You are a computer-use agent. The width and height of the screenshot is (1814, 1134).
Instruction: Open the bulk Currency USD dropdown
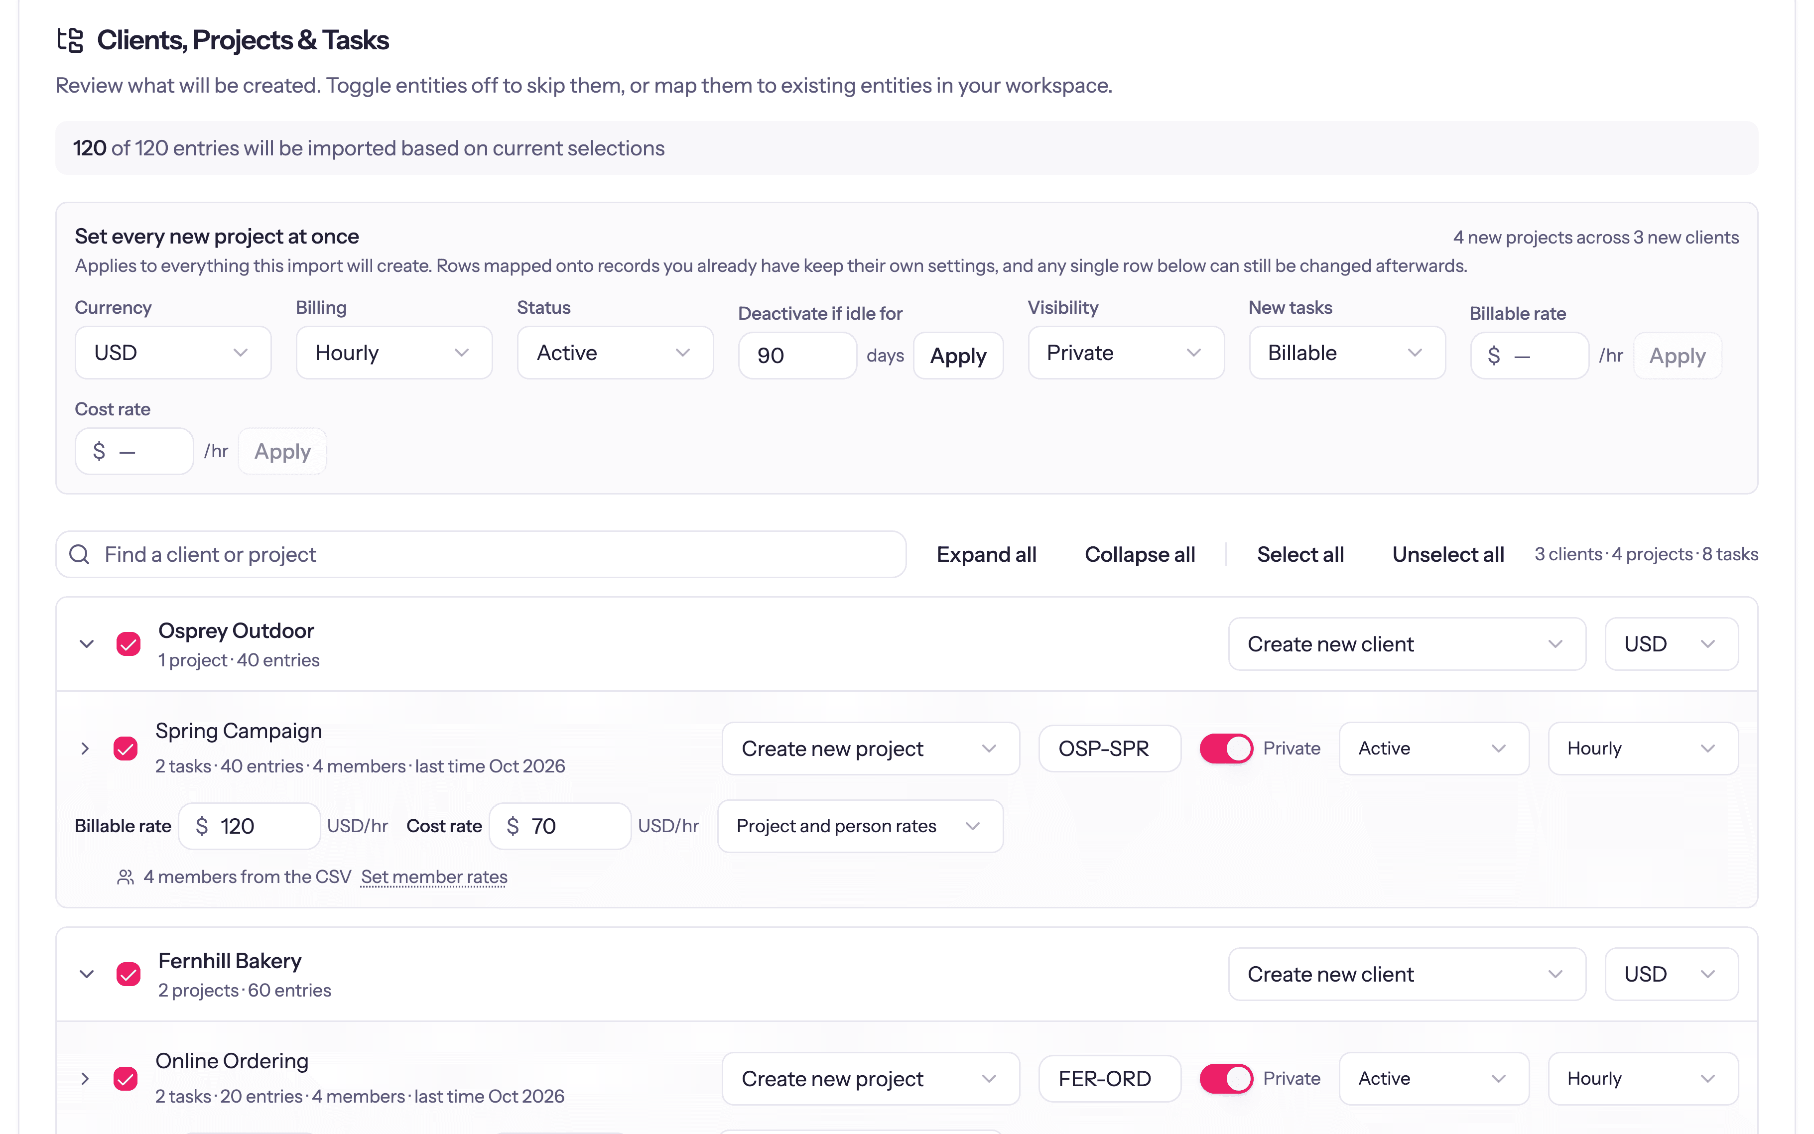point(173,353)
